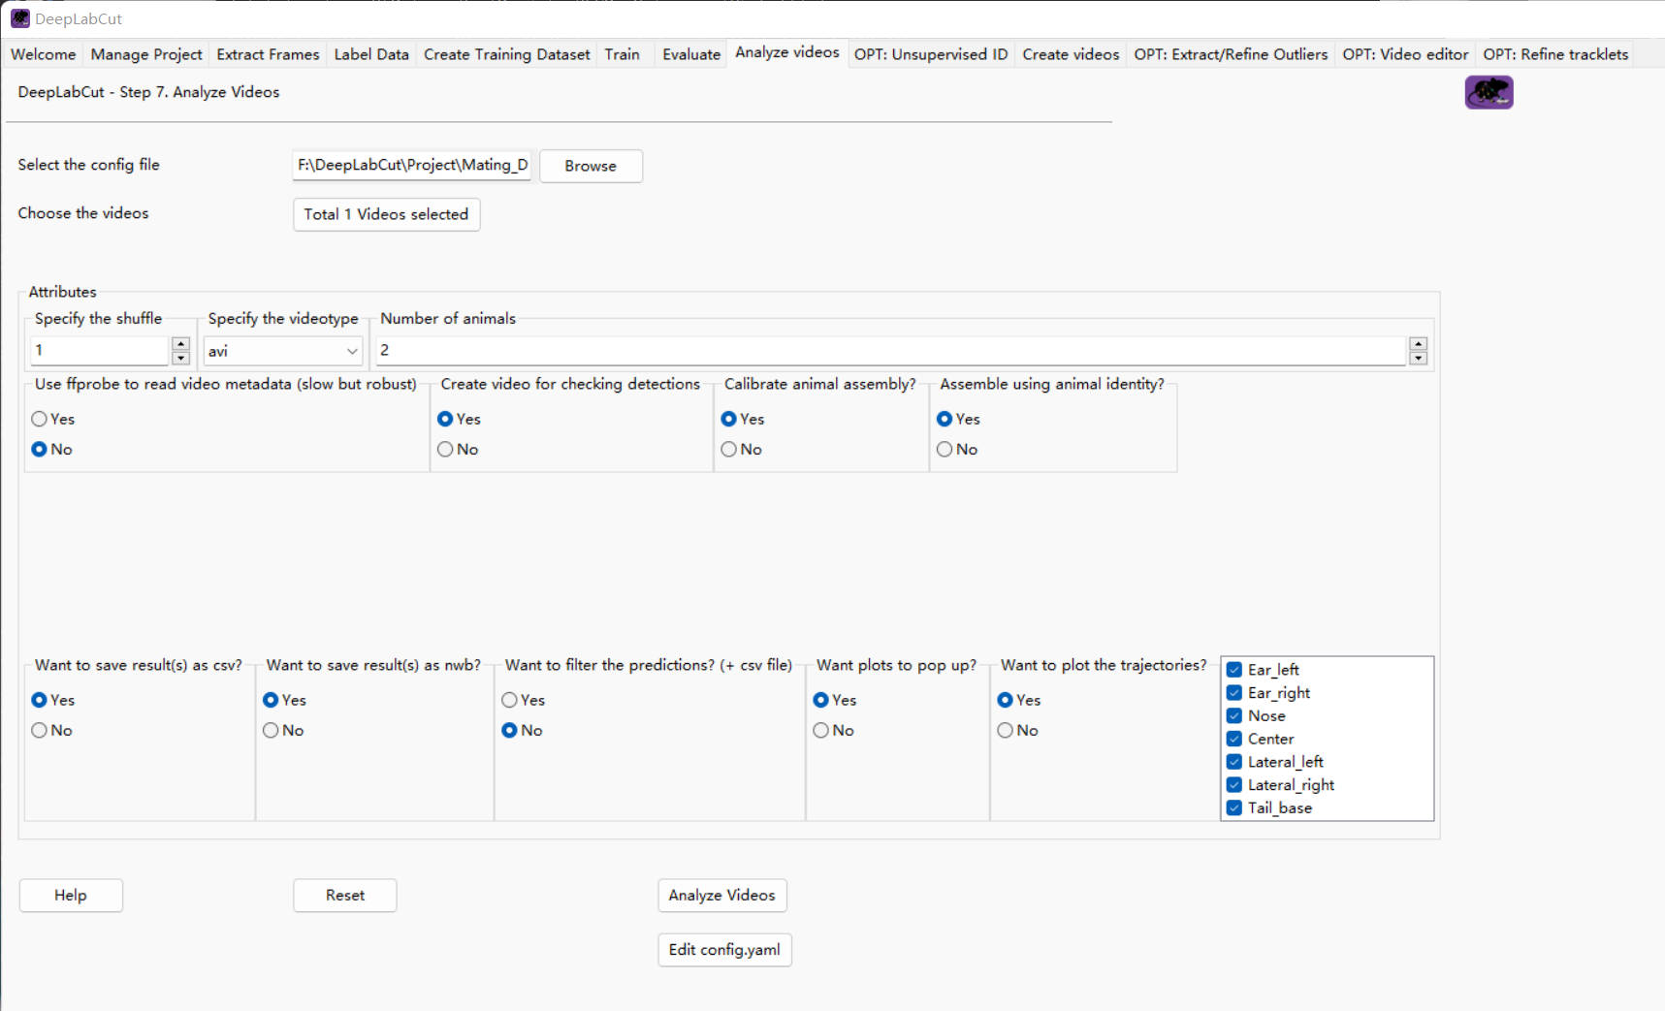Select No to plot the trajectories

pos(1006,730)
